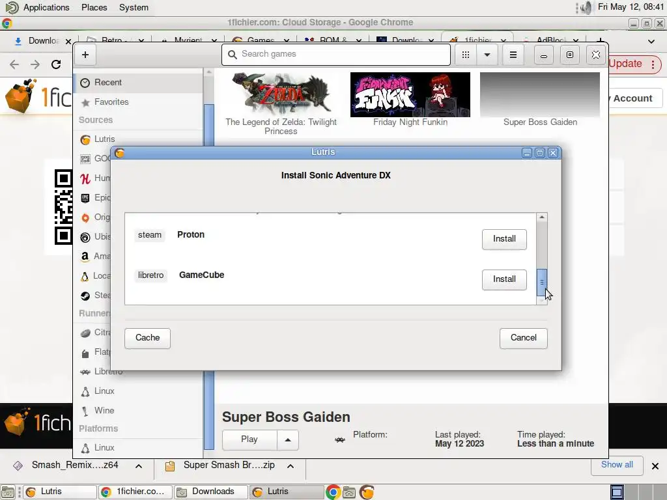Click the Chrome launcher icon in the bottom panel
The width and height of the screenshot is (667, 500).
pyautogui.click(x=333, y=492)
